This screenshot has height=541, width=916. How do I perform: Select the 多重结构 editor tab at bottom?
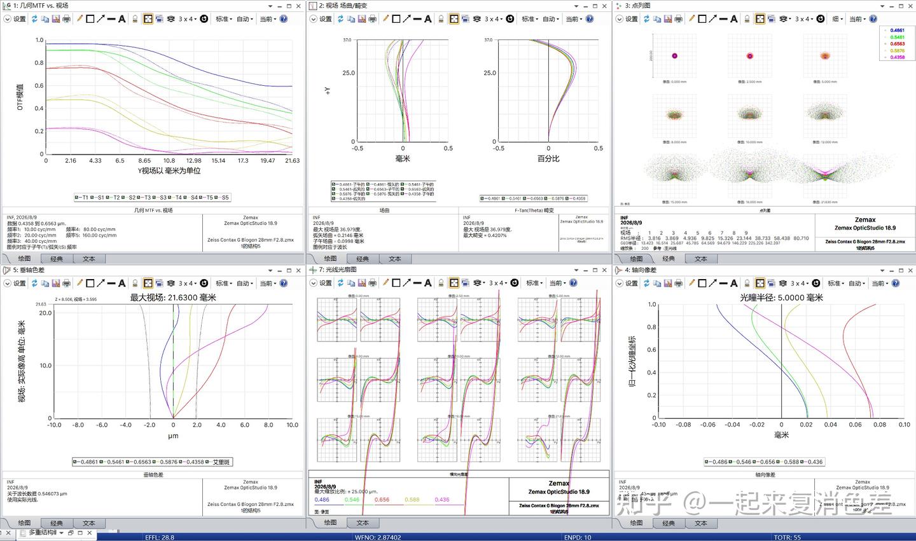click(x=43, y=533)
